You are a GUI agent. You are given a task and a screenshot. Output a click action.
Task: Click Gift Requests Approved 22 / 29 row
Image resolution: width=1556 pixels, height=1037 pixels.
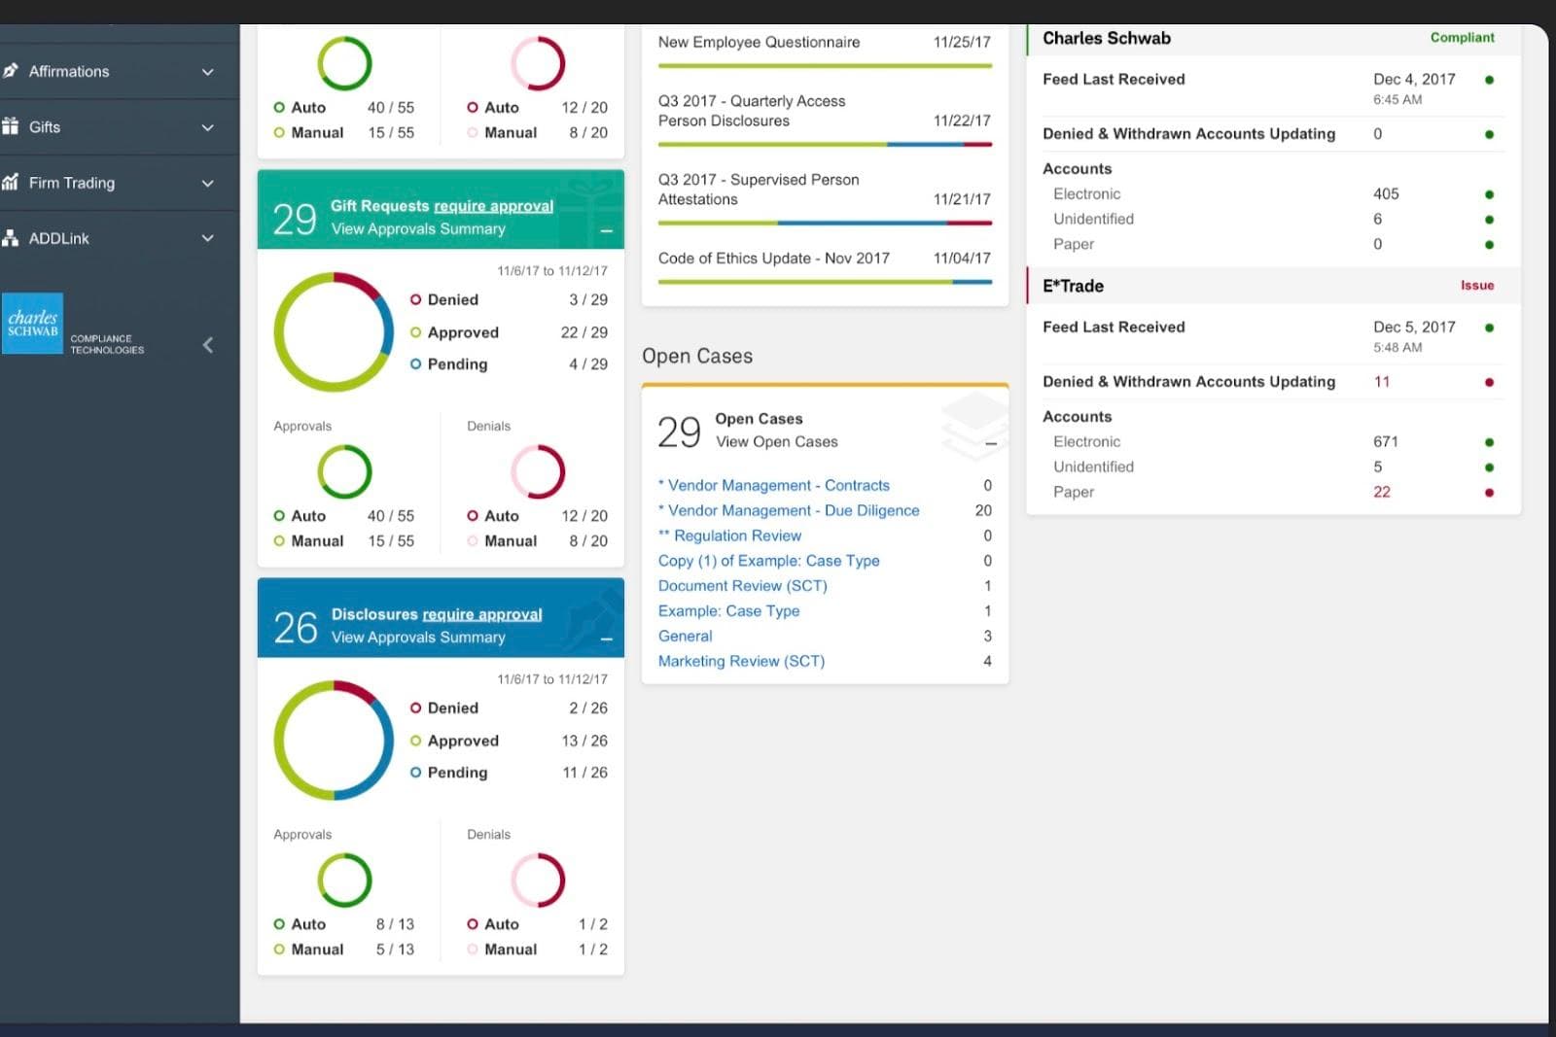coord(509,332)
